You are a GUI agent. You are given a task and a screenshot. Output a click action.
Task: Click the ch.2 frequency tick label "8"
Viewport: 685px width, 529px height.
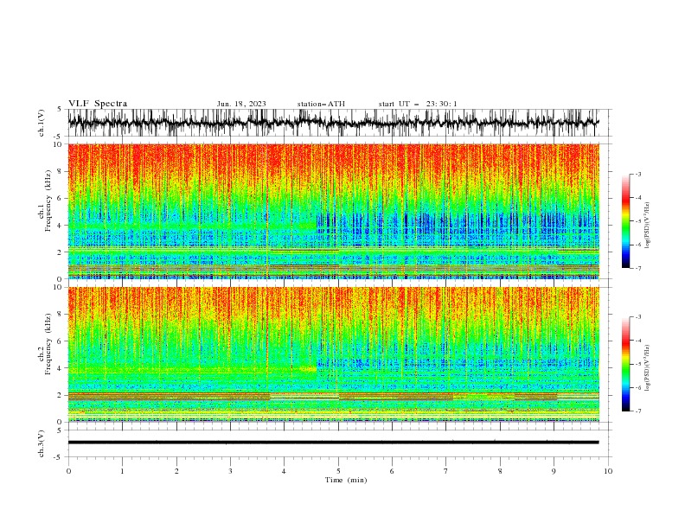(60, 315)
